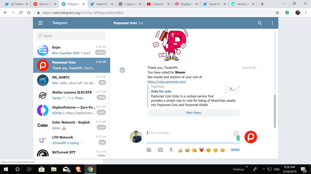Image resolution: width=311 pixels, height=174 pixels.
Task: Open the Telegram hamburger menu
Action: click(40, 23)
